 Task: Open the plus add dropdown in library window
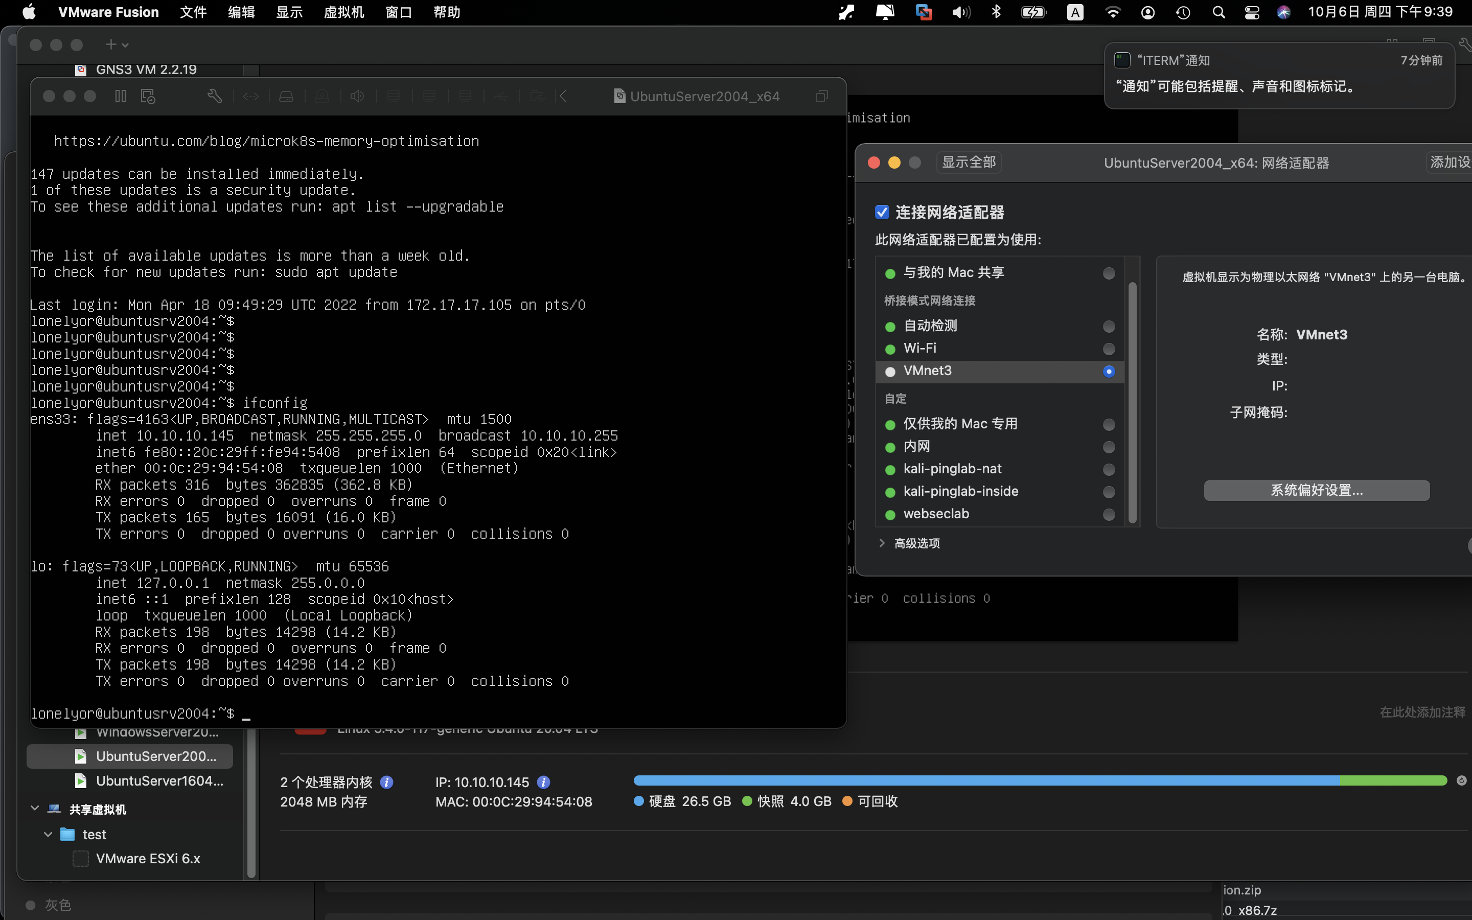click(x=117, y=44)
